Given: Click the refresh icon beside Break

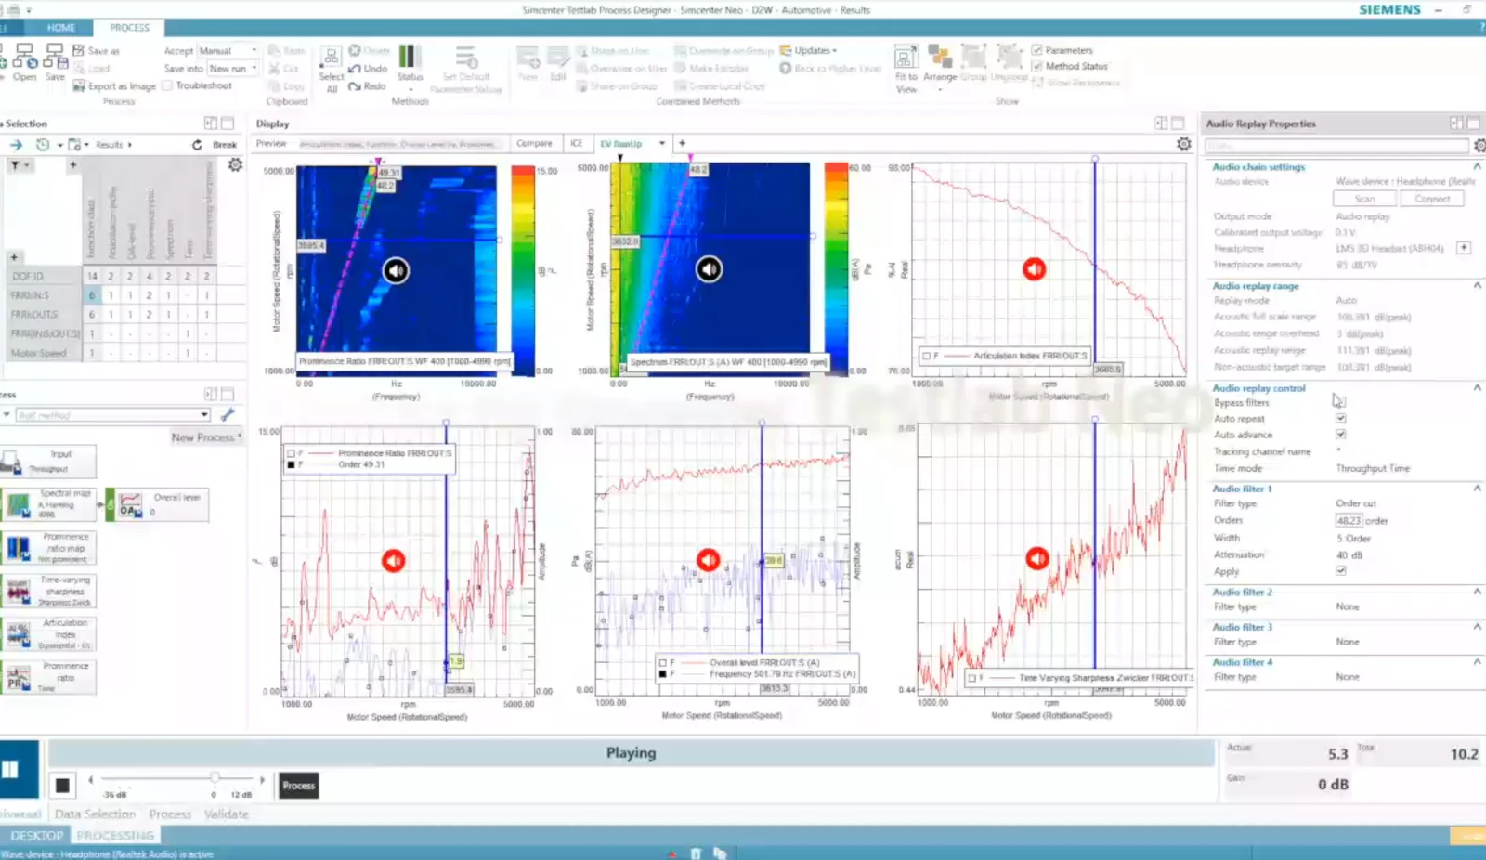Looking at the screenshot, I should (197, 145).
